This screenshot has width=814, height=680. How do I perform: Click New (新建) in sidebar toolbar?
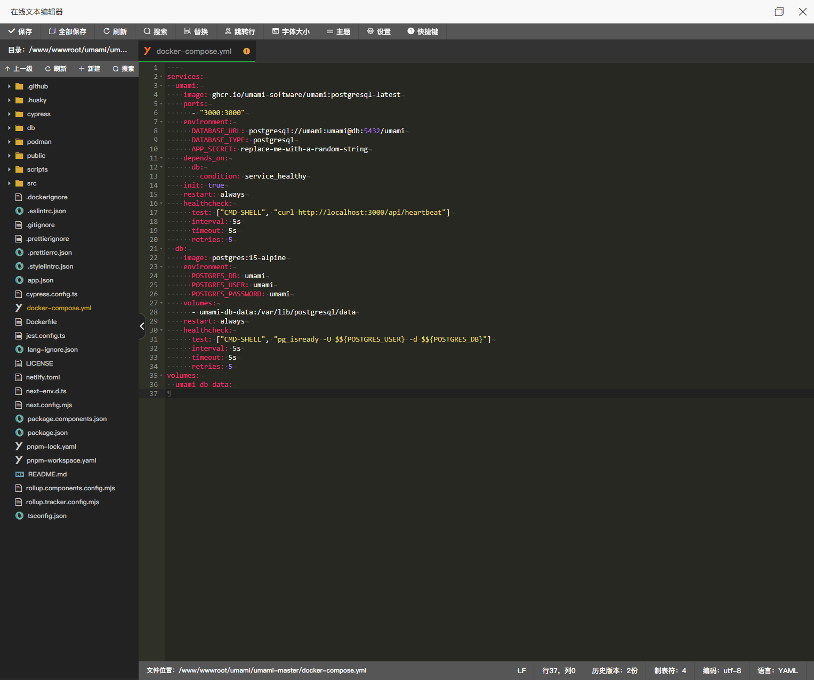coord(90,69)
